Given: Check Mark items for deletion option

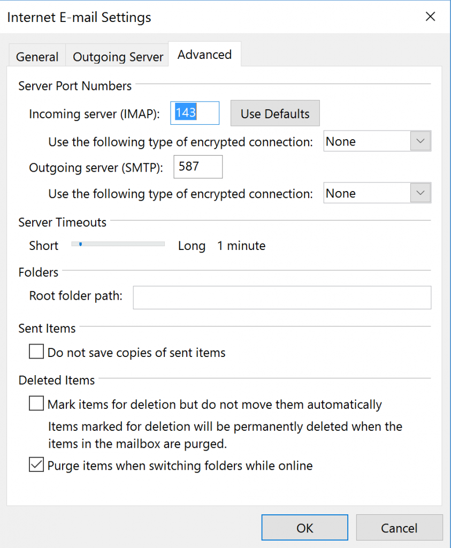Looking at the screenshot, I should point(36,403).
